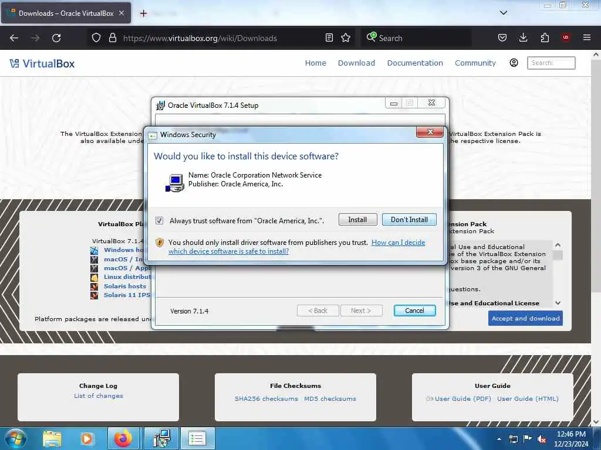Minimize the Oracle VirtualBox 7.1.4 Setup window

click(x=394, y=103)
